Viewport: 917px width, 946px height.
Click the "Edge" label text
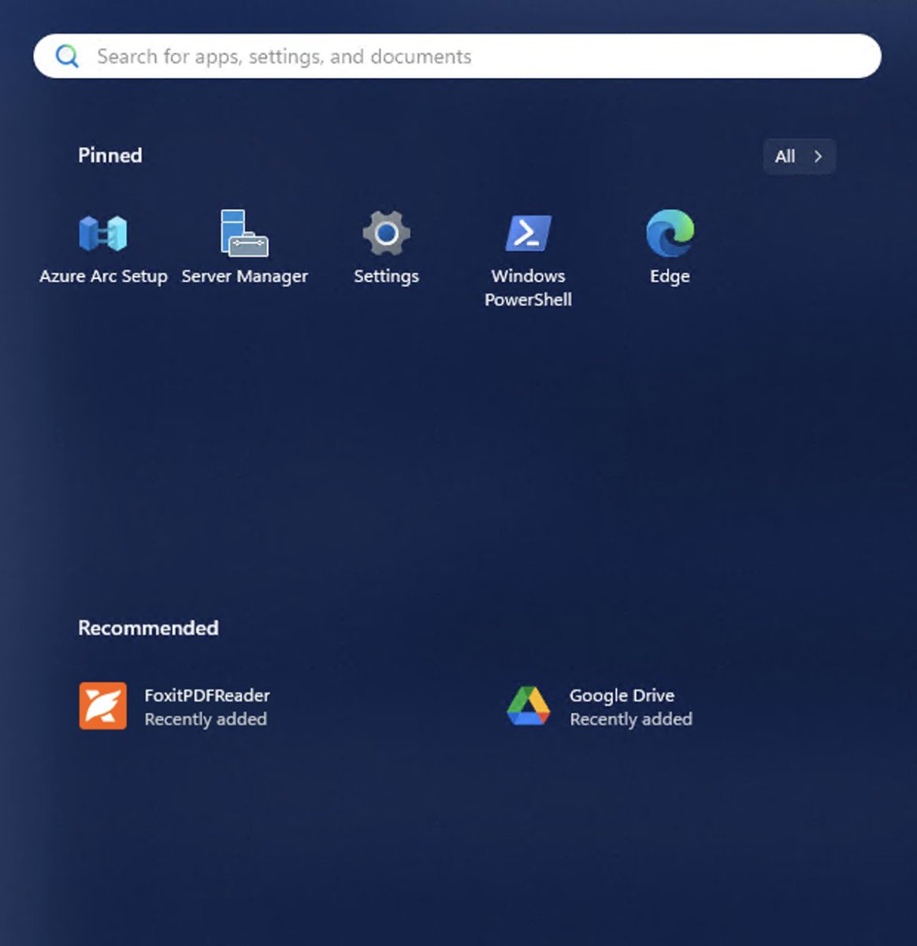pyautogui.click(x=670, y=277)
